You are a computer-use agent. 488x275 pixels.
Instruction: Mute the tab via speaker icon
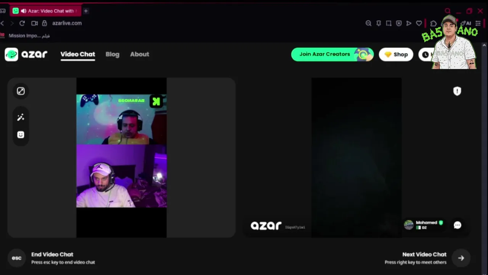tap(24, 11)
